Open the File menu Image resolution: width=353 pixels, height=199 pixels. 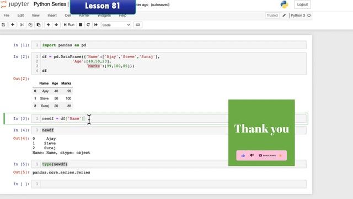point(7,15)
